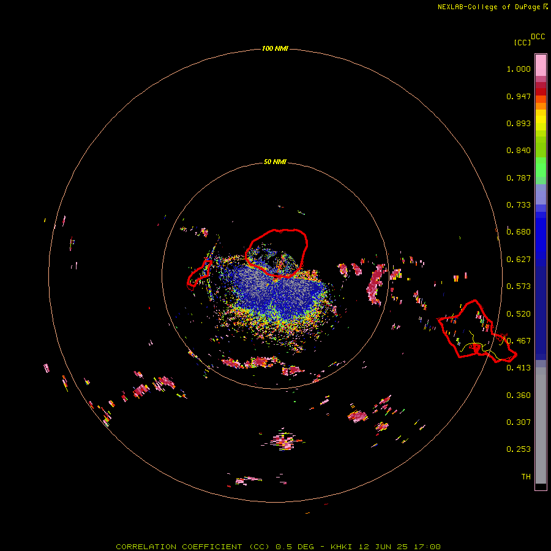Click the 0.360 scale value
Image resolution: width=551 pixels, height=551 pixels.
pyautogui.click(x=519, y=395)
